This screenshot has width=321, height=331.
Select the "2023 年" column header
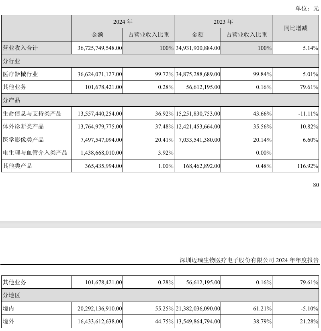pos(223,22)
